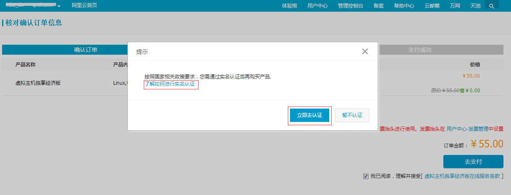Click 万网 in the top bar
The width and height of the screenshot is (511, 195).
(x=455, y=6)
